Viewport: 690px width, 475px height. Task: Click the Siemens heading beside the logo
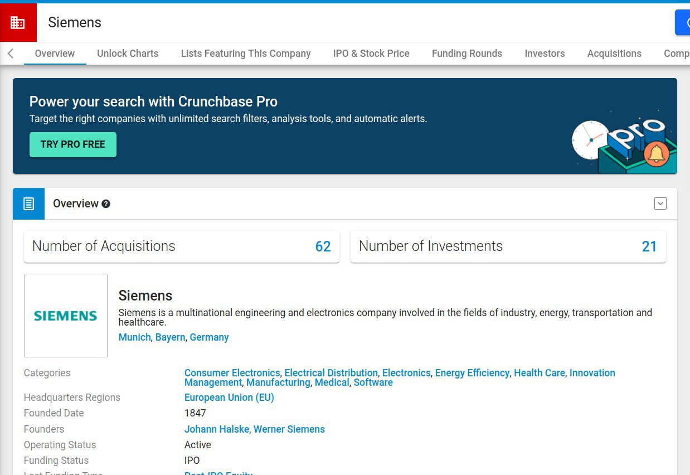point(145,295)
